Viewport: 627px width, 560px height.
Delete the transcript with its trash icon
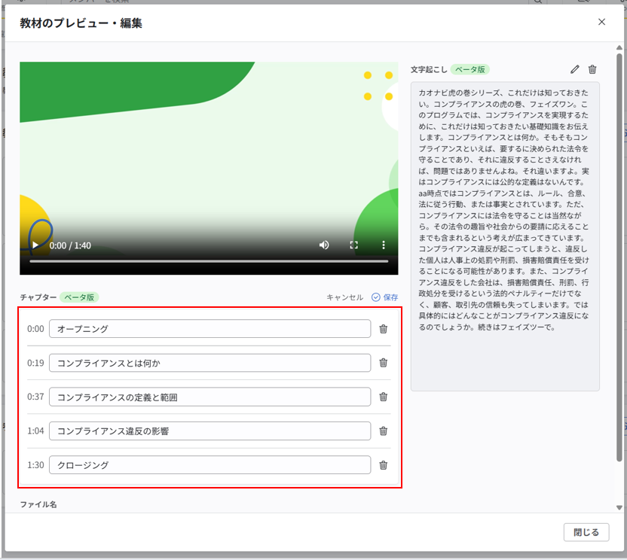pyautogui.click(x=592, y=68)
